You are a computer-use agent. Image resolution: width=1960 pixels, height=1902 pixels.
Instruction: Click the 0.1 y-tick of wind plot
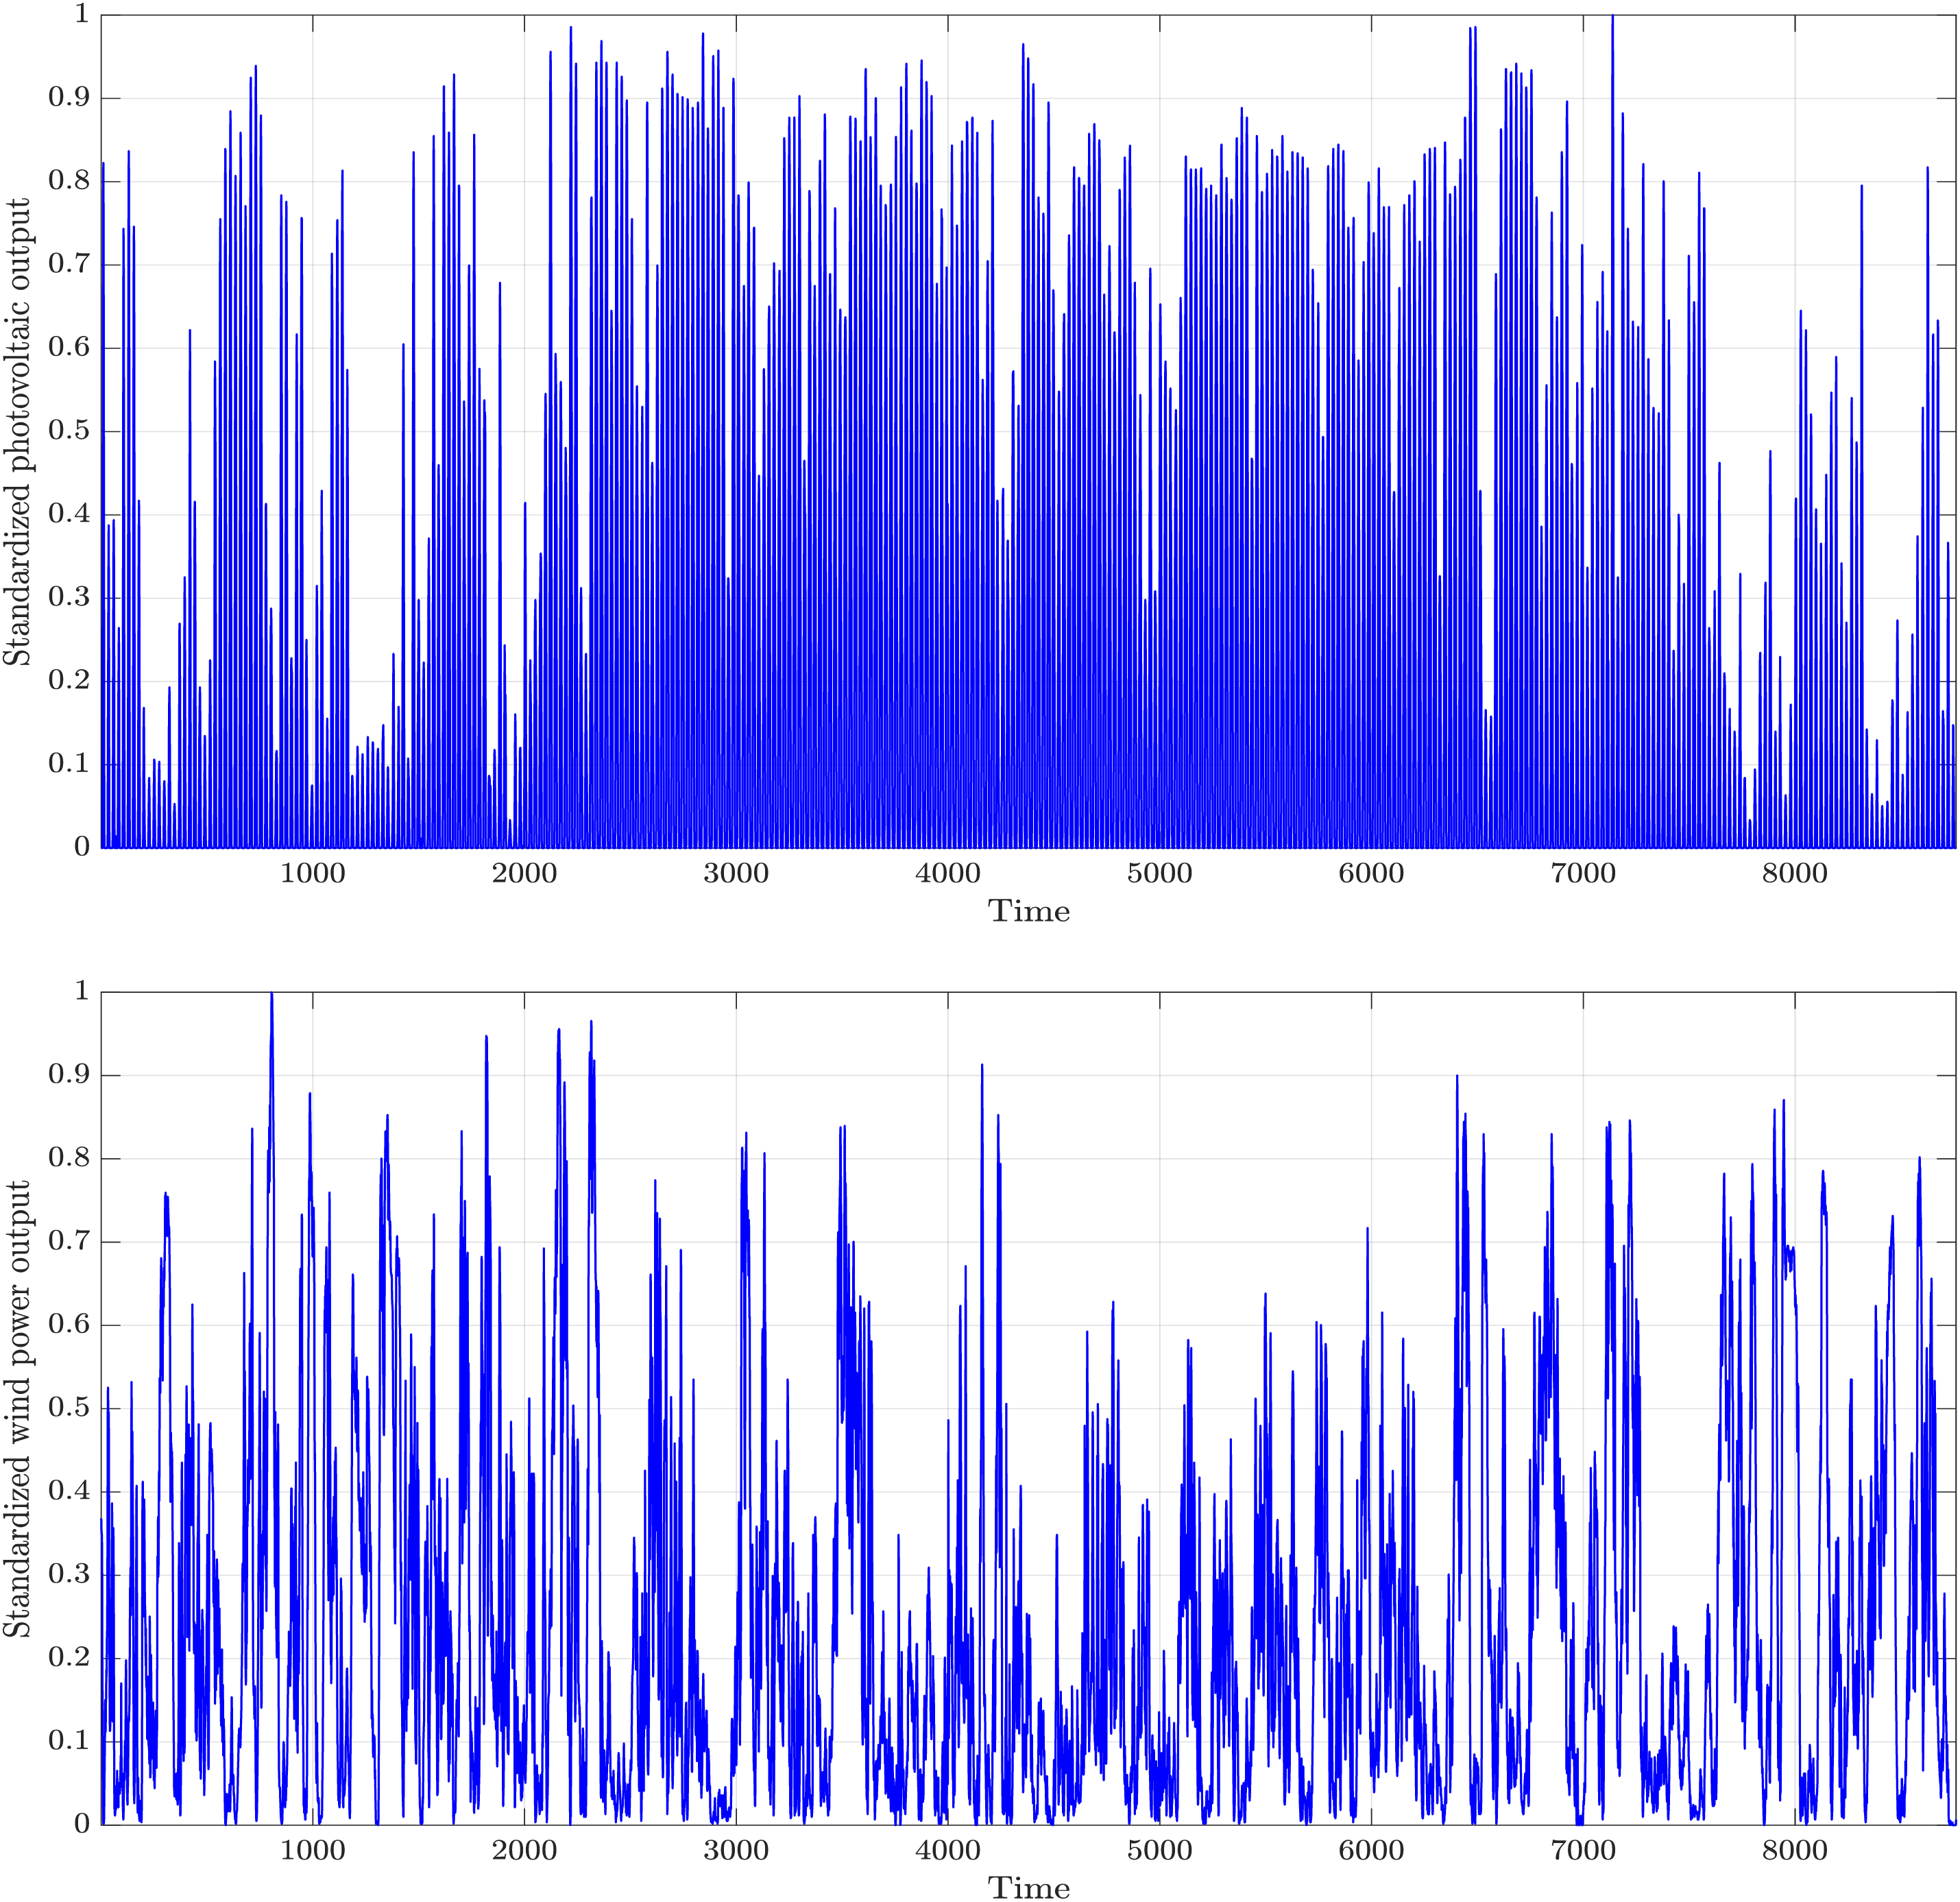68,1741
